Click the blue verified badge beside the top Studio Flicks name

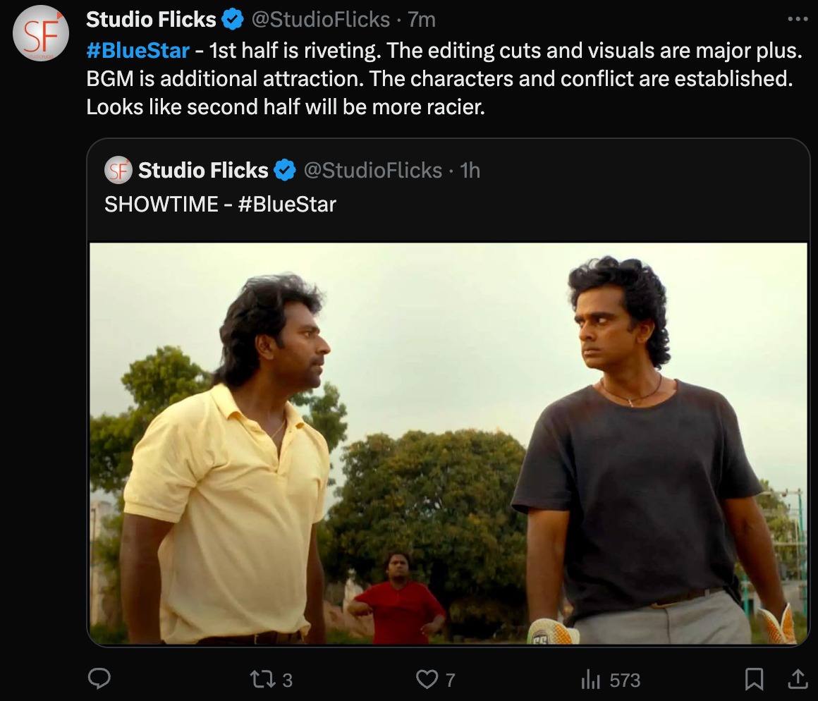(233, 20)
